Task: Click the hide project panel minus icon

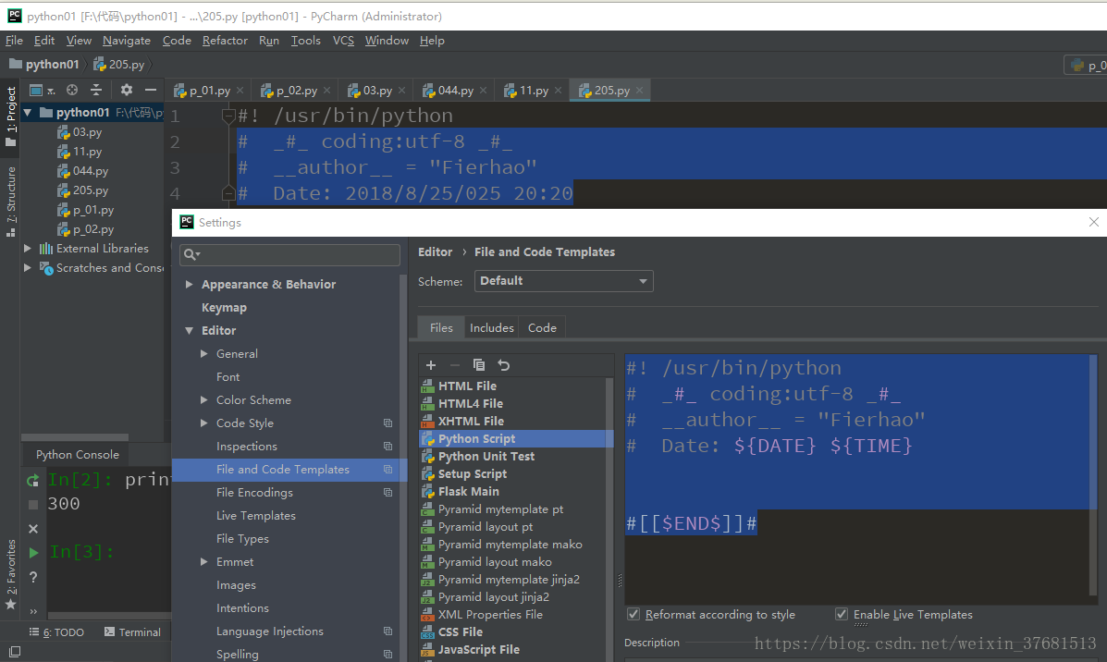Action: pyautogui.click(x=151, y=90)
